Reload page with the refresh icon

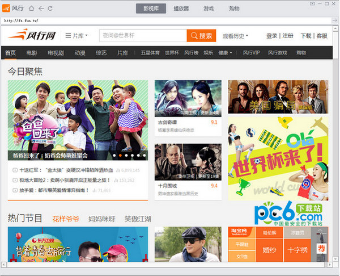coord(50,9)
